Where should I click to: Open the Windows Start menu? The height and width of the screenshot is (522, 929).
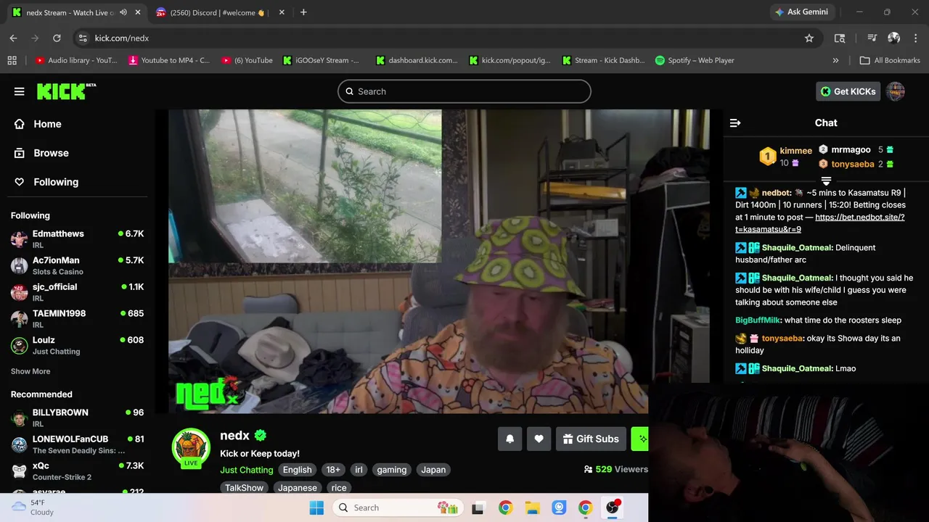316,507
